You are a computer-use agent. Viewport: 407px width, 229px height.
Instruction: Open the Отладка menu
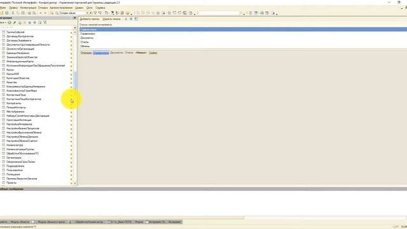coord(43,8)
